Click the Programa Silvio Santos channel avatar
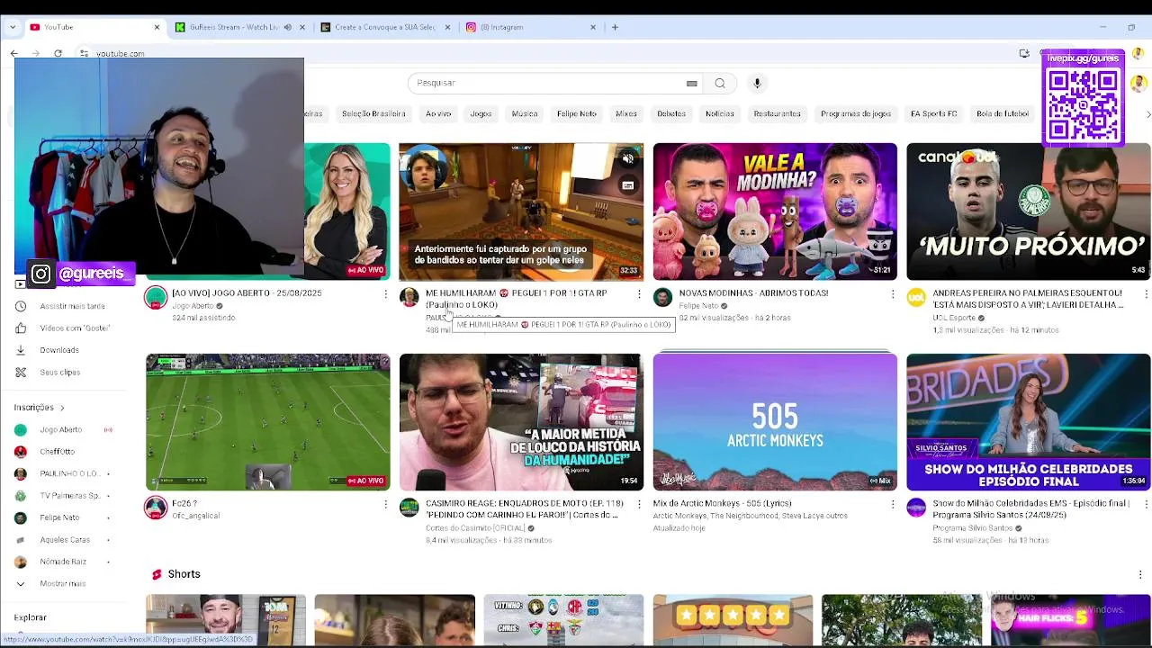 pyautogui.click(x=916, y=508)
